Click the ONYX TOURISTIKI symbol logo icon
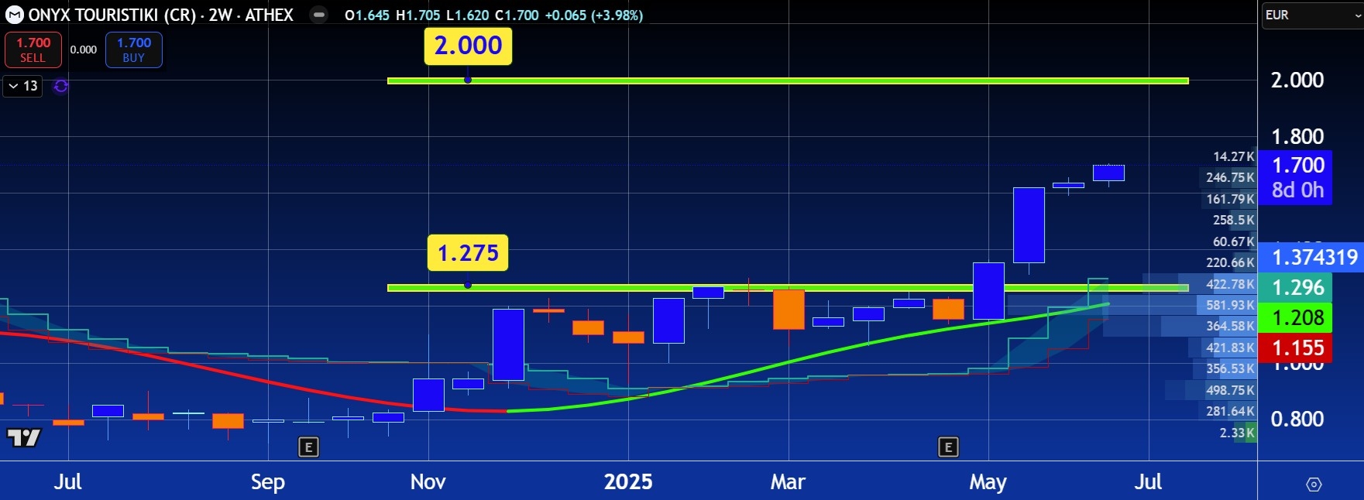 [x=15, y=15]
